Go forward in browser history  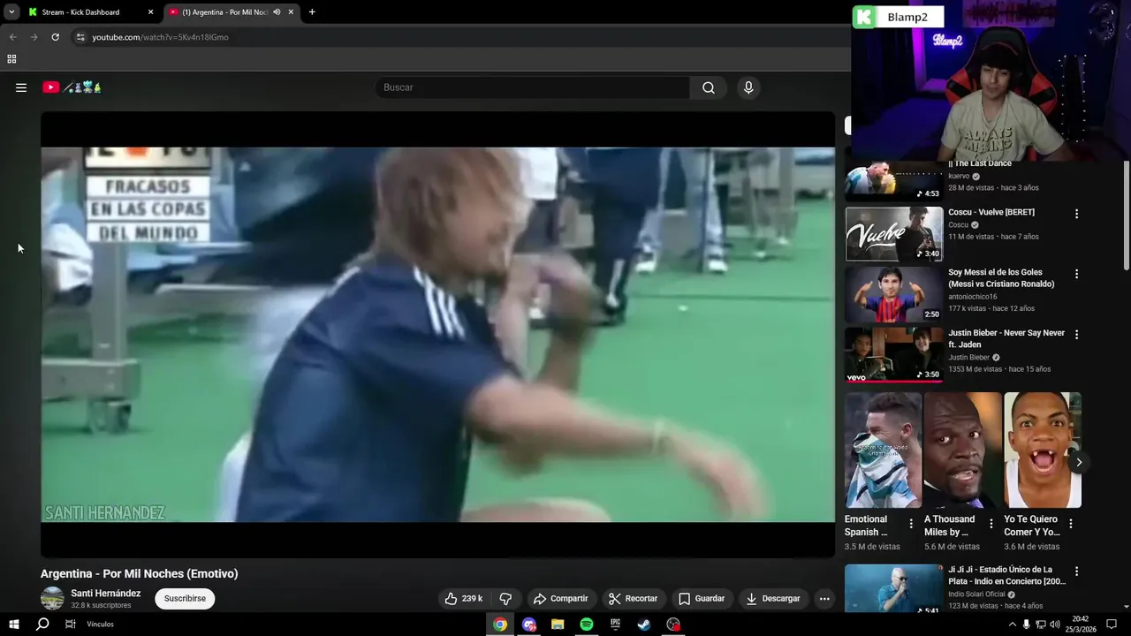[x=34, y=37]
